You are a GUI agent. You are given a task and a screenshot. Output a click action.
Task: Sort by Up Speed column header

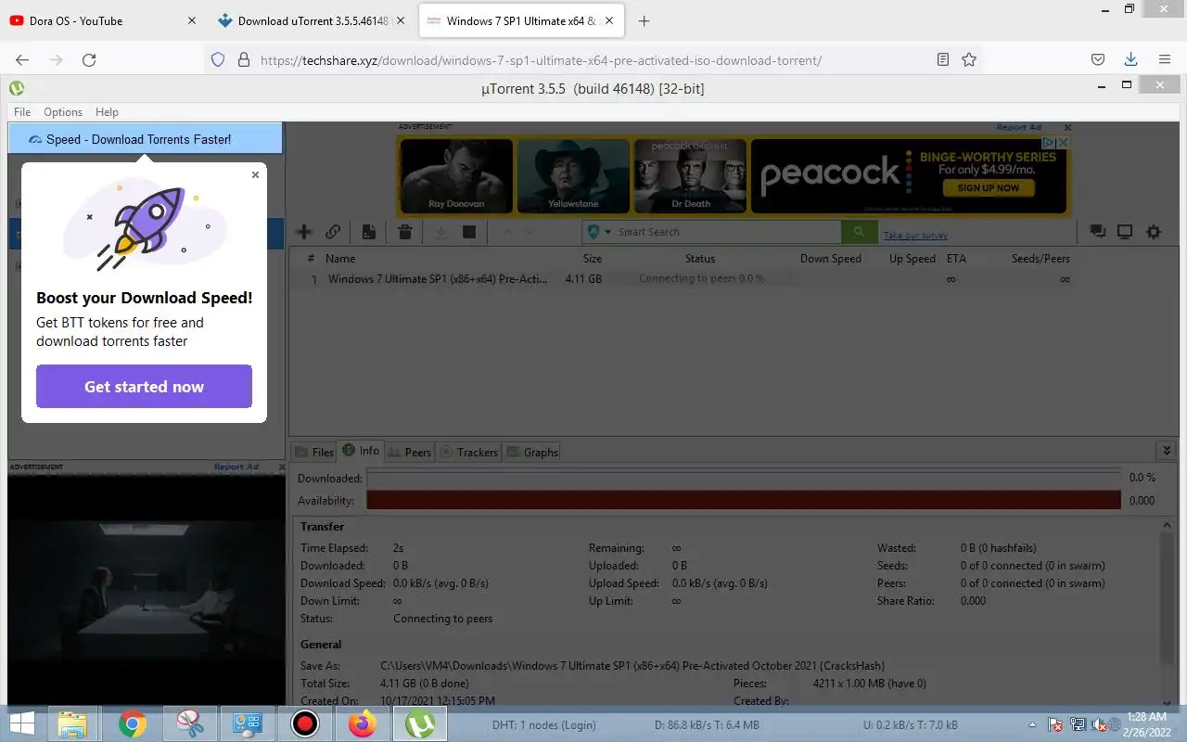pyautogui.click(x=913, y=259)
